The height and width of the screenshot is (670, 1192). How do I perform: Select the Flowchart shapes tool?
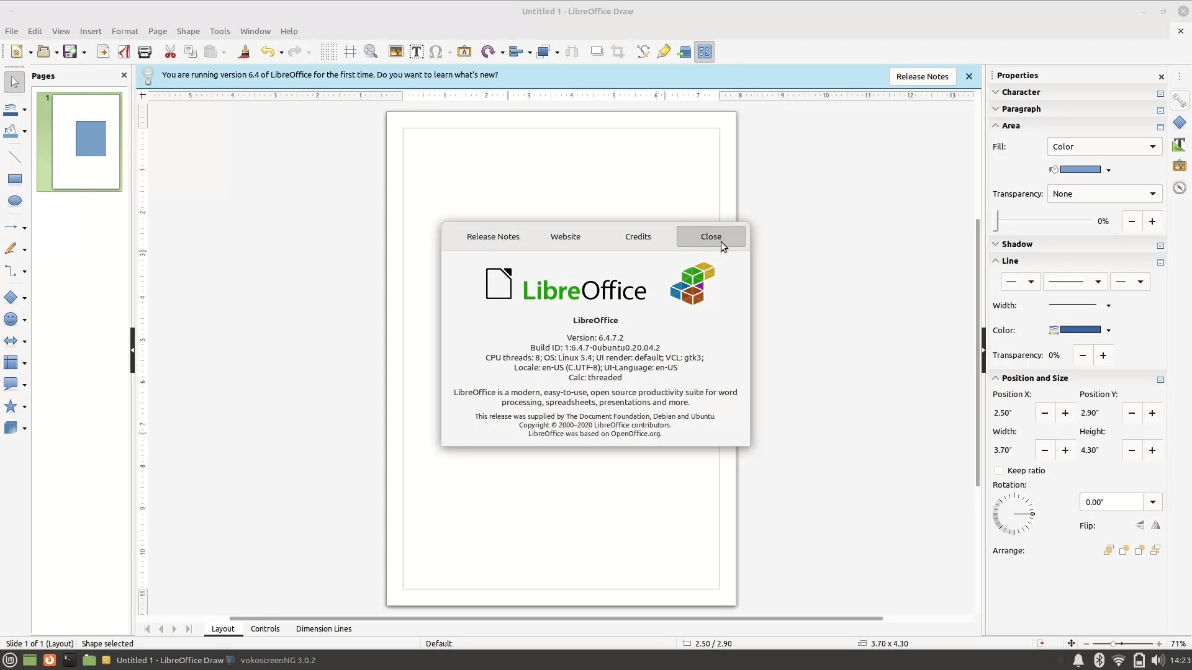pos(11,363)
